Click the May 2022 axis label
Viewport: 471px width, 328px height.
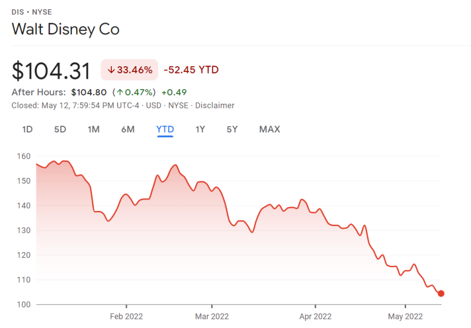[404, 317]
